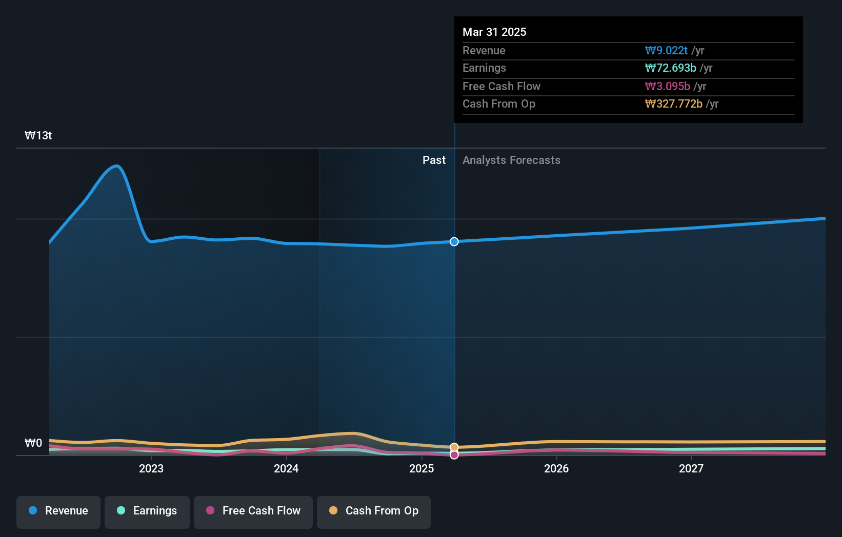This screenshot has width=842, height=537.
Task: Click the 2024 x-axis label
Action: coord(286,468)
